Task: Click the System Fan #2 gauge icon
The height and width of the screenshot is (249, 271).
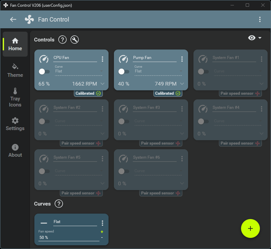Action: pos(44,109)
